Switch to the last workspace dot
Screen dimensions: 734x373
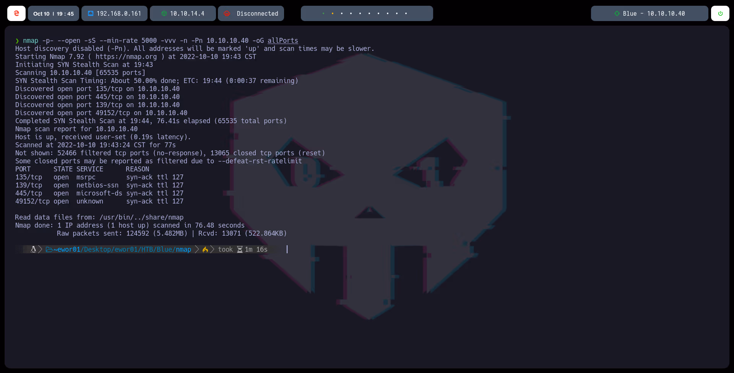tap(406, 13)
